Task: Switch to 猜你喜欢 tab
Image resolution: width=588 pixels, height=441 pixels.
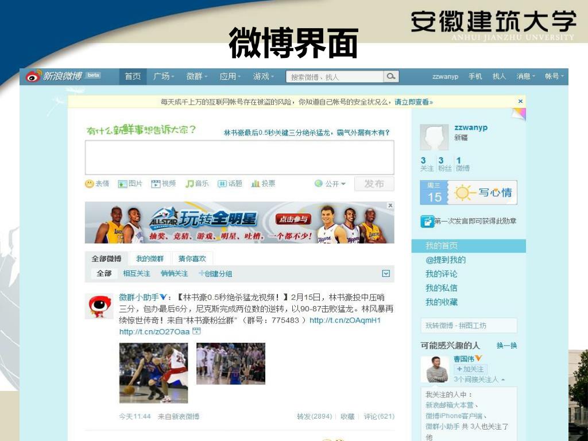Action: click(192, 259)
